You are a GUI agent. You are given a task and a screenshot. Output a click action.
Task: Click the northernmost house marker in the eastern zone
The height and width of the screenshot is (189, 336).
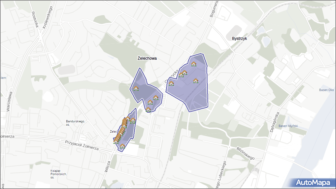194,64
